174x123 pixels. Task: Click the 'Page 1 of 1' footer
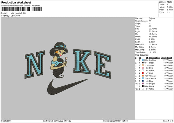pyautogui.click(x=168, y=121)
